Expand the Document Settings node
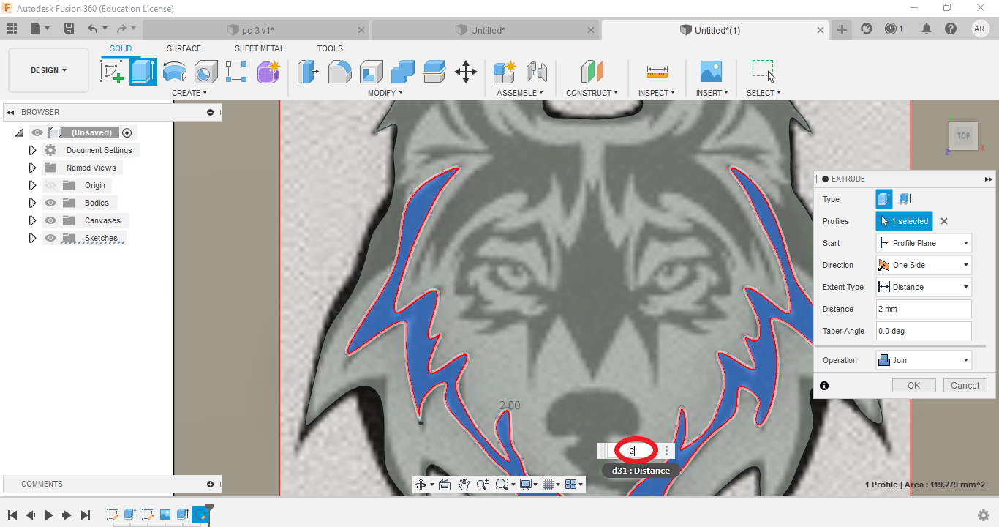Screen dimensions: 999x527 click(x=32, y=150)
